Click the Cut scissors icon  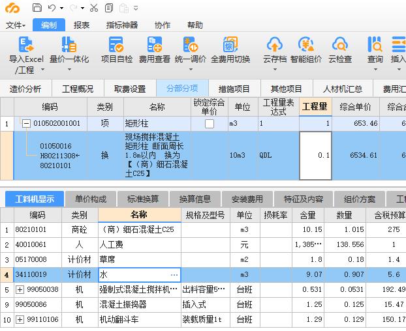[x=94, y=8]
